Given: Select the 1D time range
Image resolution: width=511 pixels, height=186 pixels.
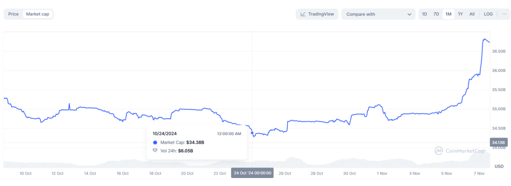Looking at the screenshot, I should pos(425,14).
